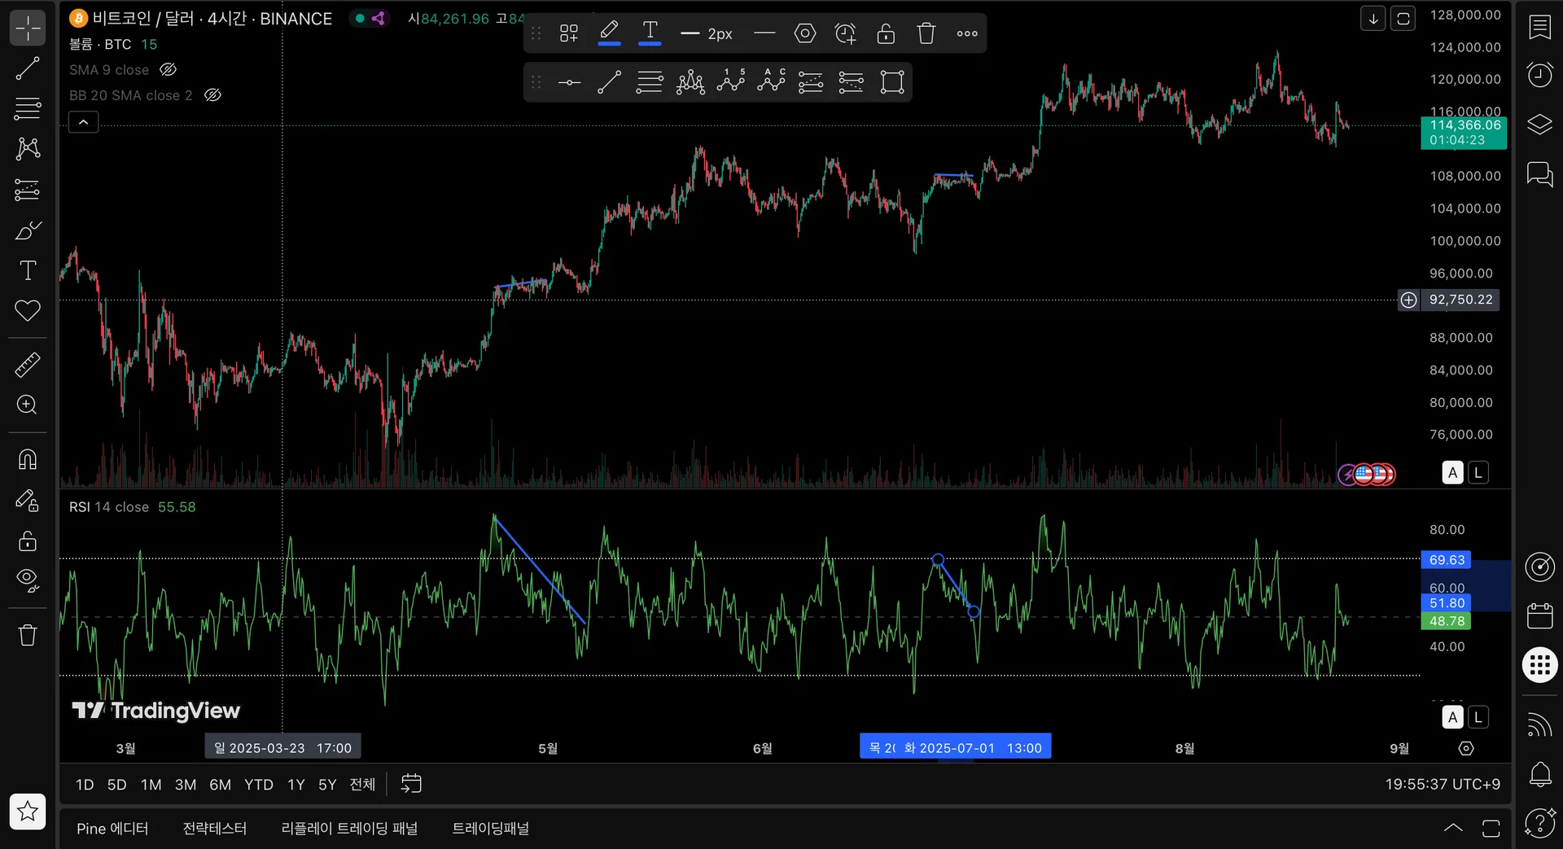Select the trend line tool in left toolbar
This screenshot has width=1563, height=849.
tap(28, 69)
